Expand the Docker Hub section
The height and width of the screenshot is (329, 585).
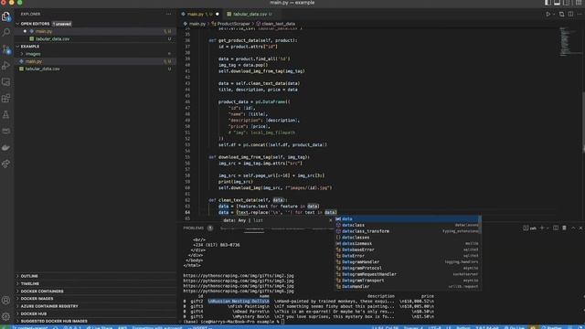click(95, 313)
